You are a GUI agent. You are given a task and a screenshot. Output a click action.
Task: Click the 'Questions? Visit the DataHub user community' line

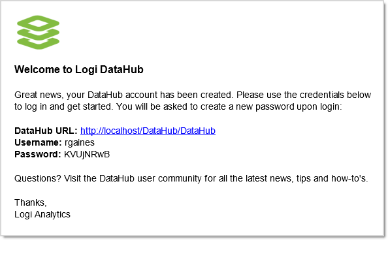(x=191, y=178)
